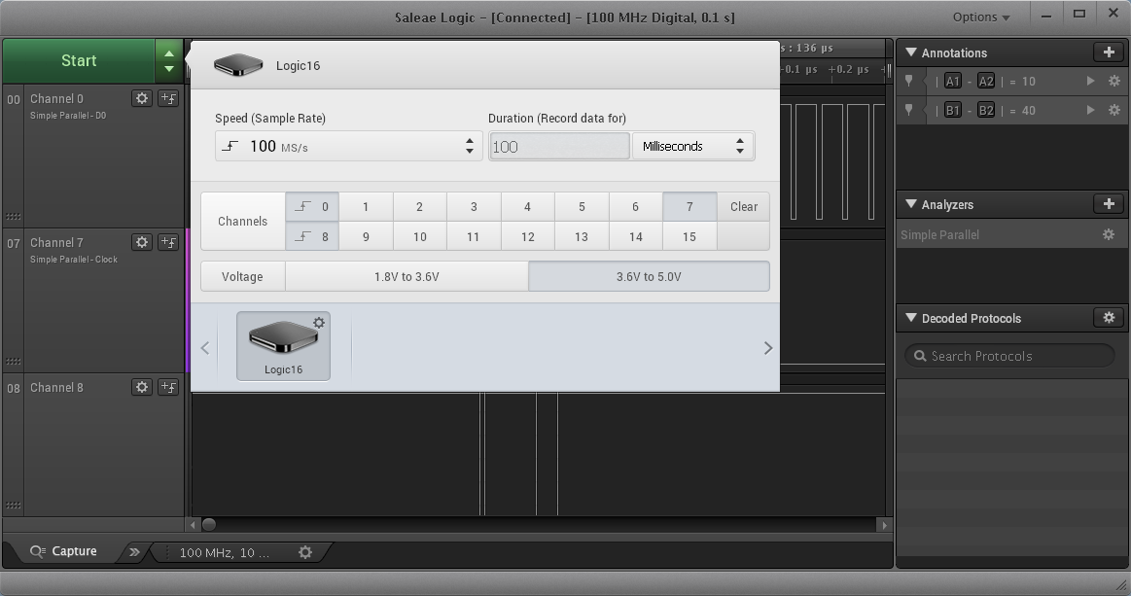The width and height of the screenshot is (1131, 596).
Task: Clear all selected channels
Action: pos(744,206)
